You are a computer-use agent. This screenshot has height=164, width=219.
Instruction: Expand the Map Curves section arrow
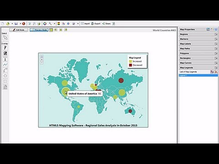(216, 63)
